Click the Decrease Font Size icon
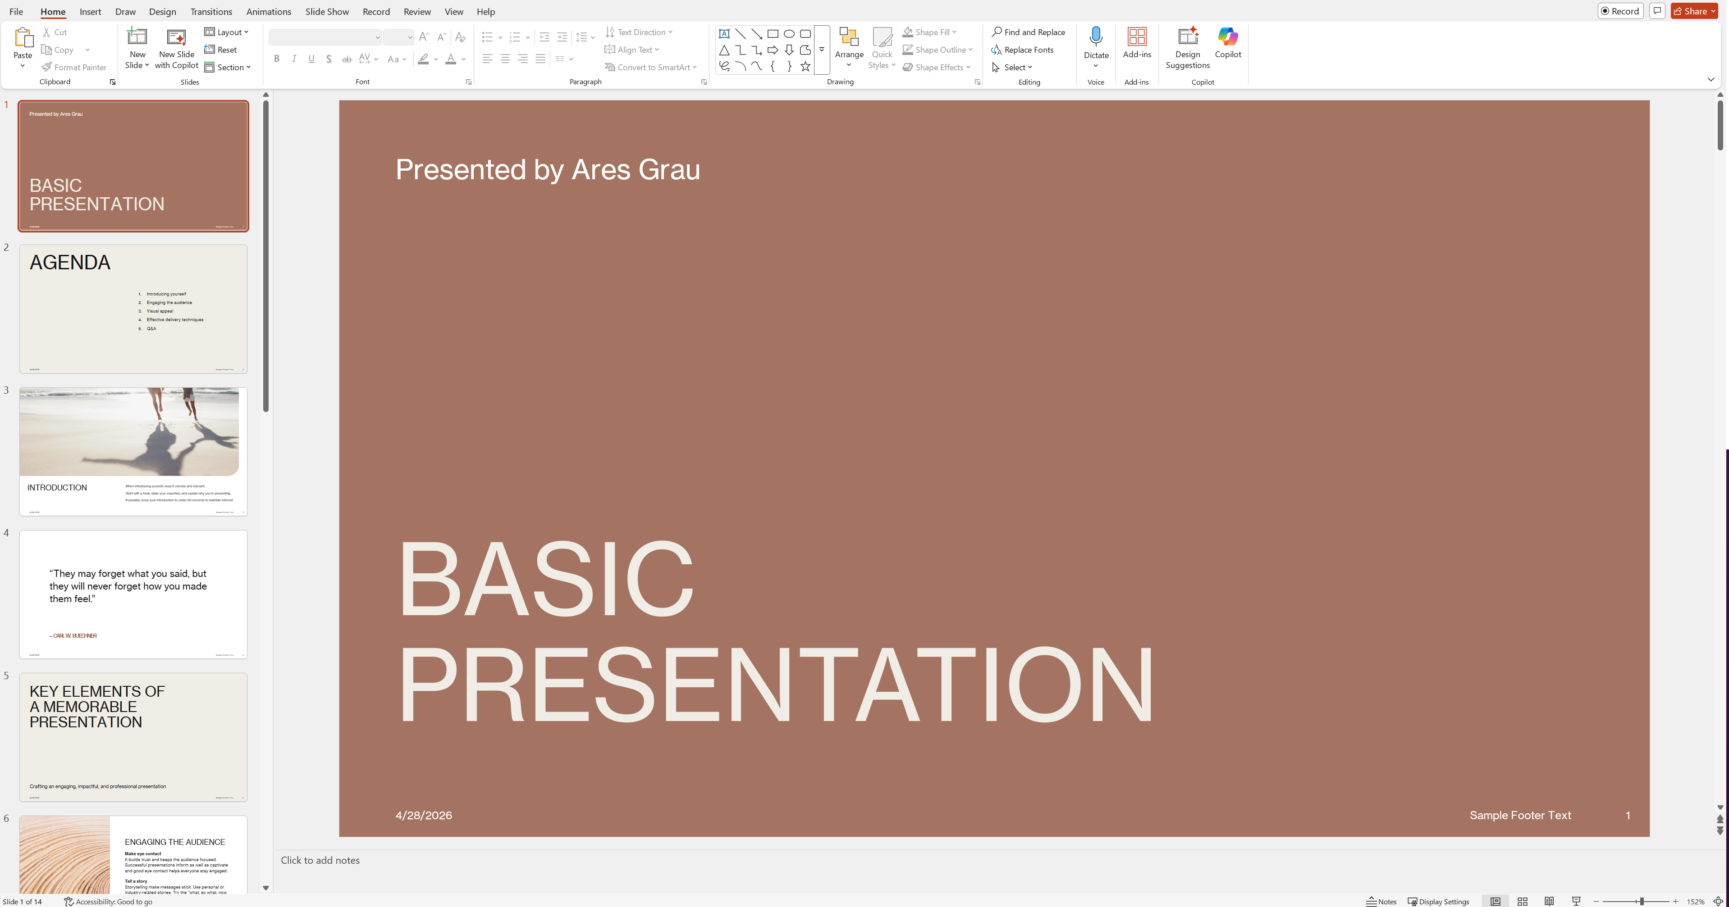The image size is (1729, 907). [x=441, y=37]
